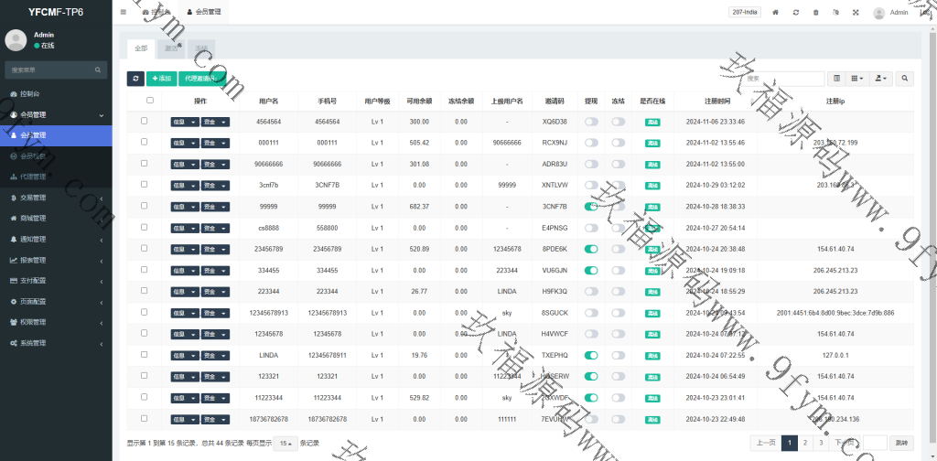Click the refresh icon in top bar

tap(796, 13)
